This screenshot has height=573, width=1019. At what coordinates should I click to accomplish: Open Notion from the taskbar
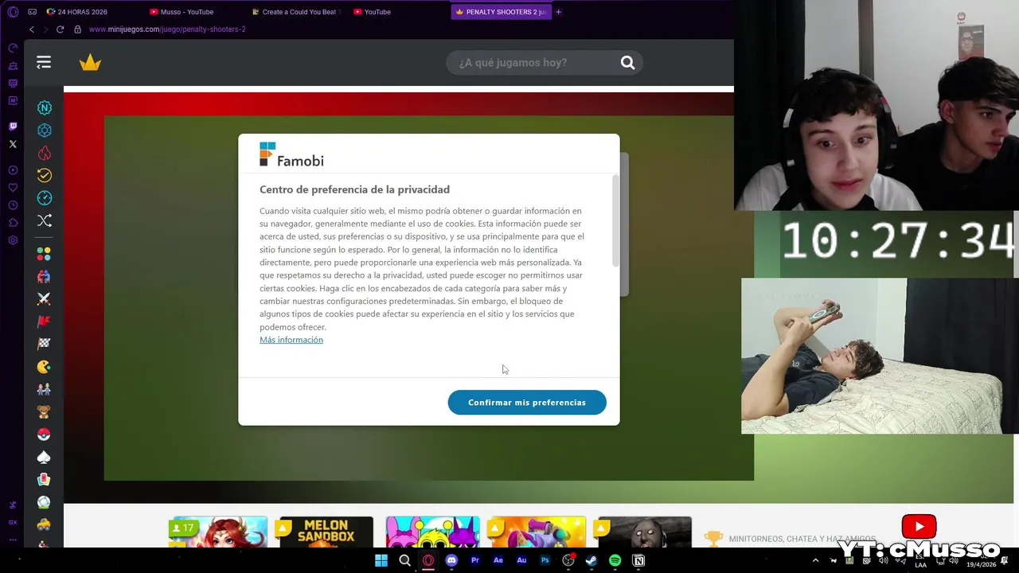pos(638,560)
